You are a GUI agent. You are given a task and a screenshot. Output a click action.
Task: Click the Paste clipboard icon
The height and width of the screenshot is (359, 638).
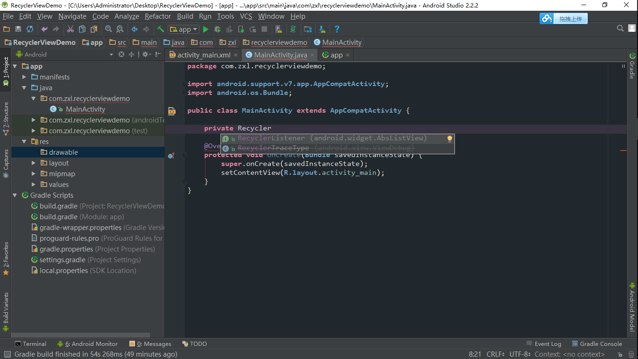click(x=94, y=29)
